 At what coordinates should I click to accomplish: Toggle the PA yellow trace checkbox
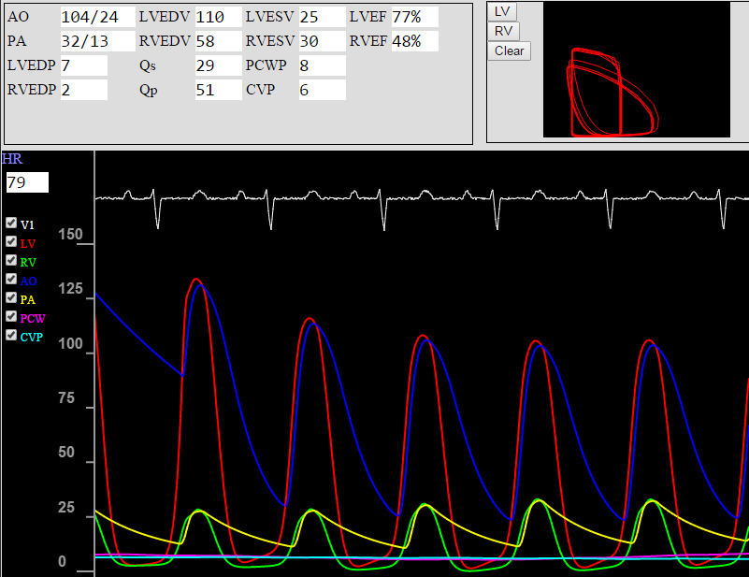[11, 298]
